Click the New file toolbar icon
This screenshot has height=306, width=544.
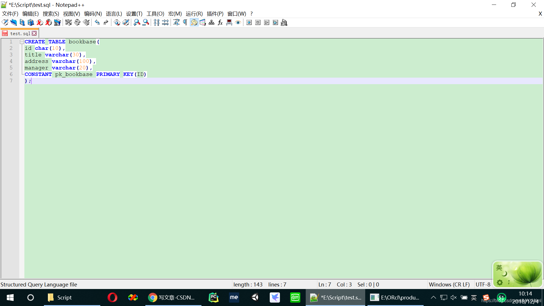(x=5, y=23)
